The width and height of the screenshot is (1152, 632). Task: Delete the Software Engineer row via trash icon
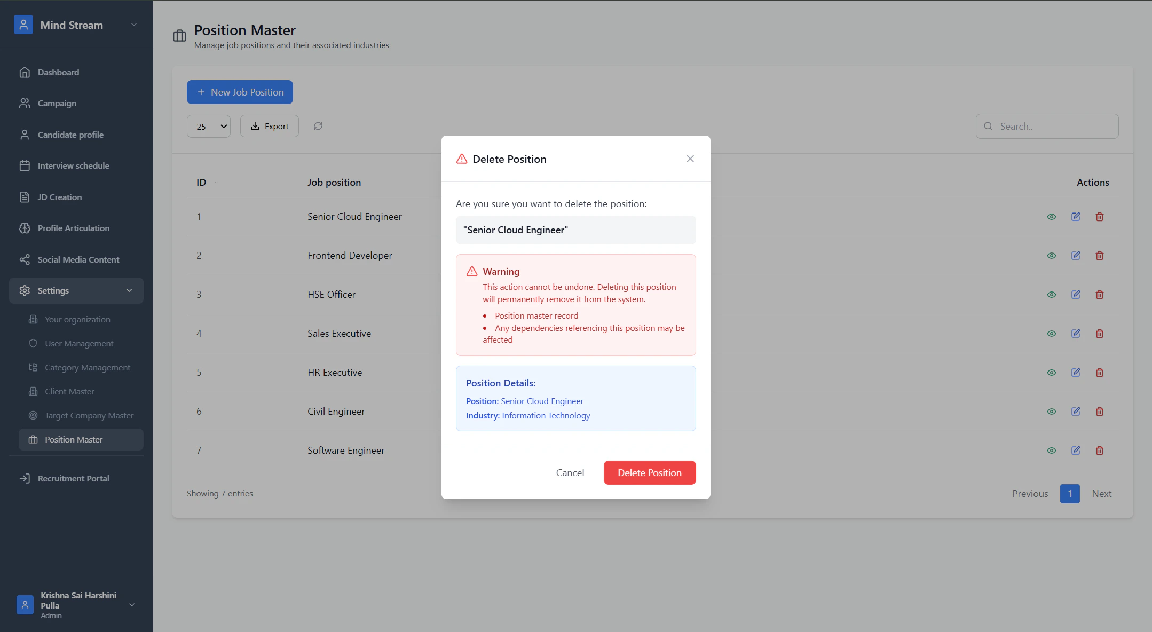1100,451
